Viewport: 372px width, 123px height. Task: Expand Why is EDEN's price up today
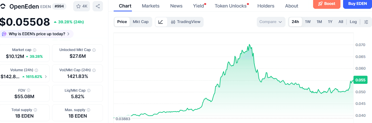click(37, 34)
